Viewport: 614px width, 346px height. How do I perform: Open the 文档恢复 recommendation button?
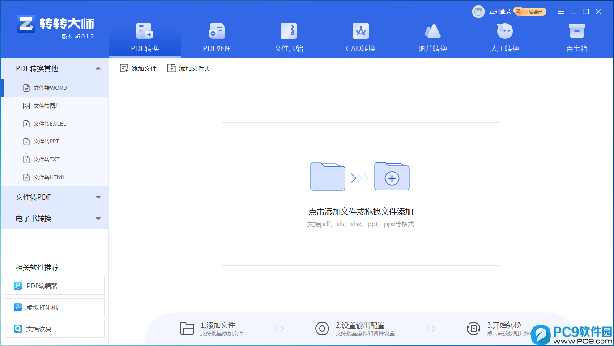55,329
